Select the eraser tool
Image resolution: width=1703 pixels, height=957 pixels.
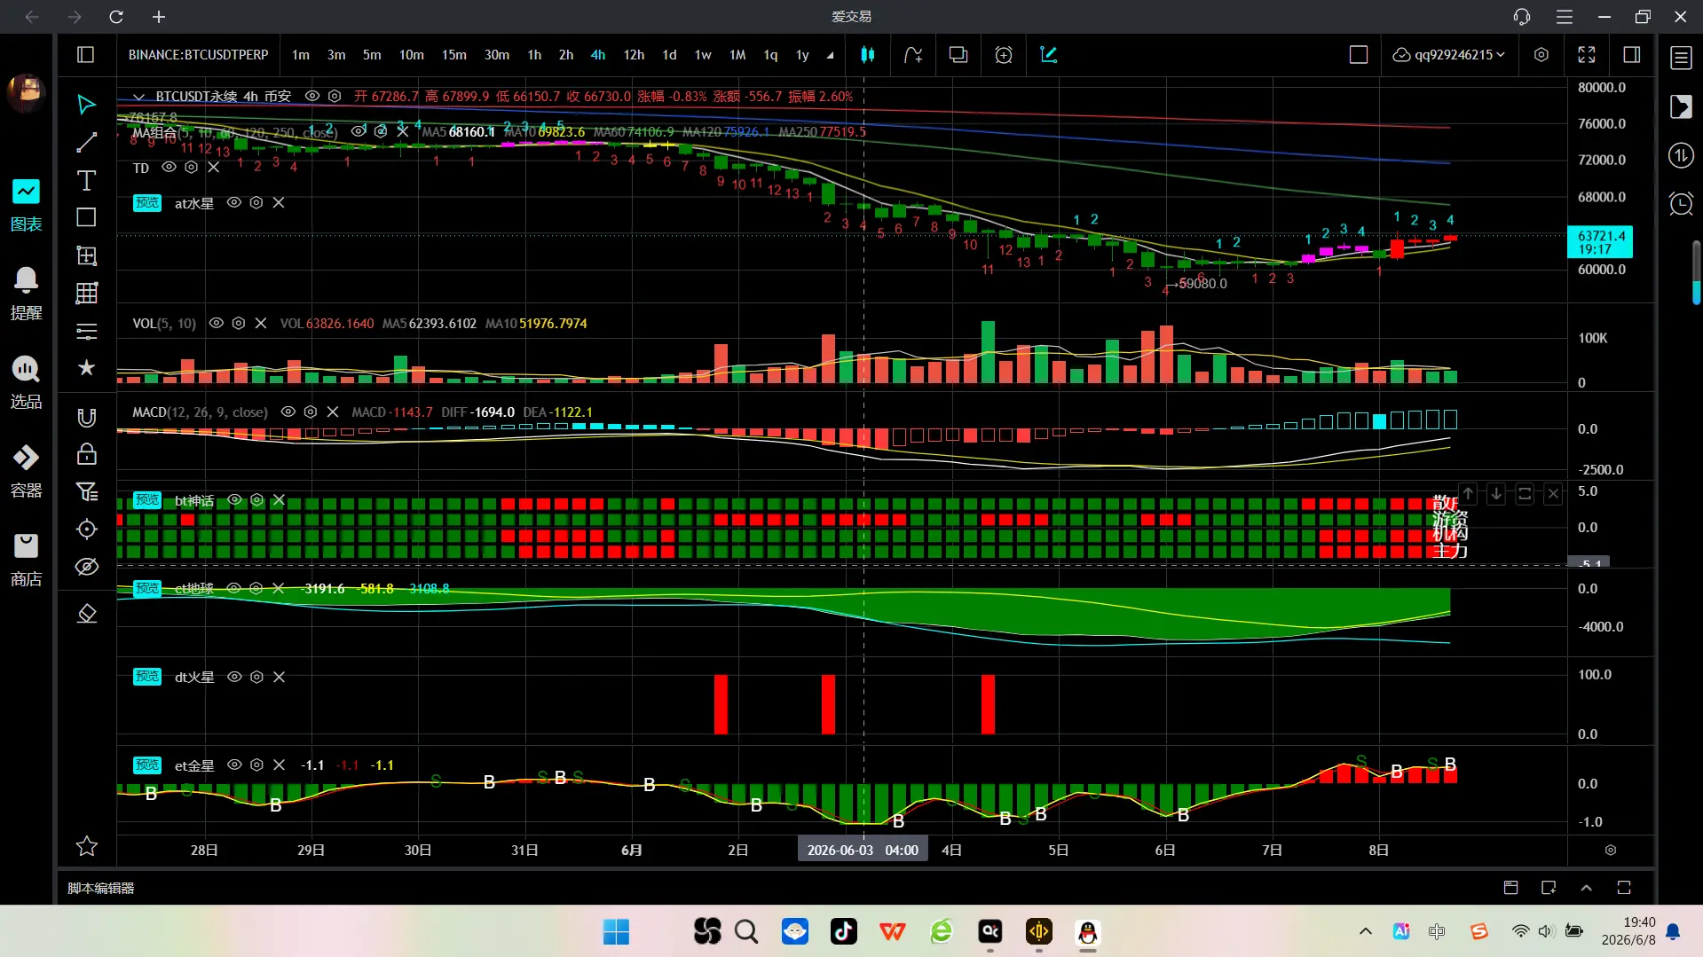pyautogui.click(x=86, y=614)
